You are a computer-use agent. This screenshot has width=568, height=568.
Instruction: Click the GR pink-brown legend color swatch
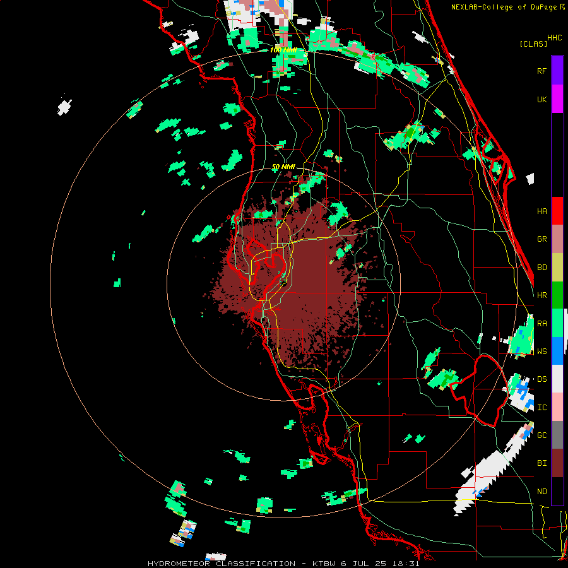coord(557,239)
